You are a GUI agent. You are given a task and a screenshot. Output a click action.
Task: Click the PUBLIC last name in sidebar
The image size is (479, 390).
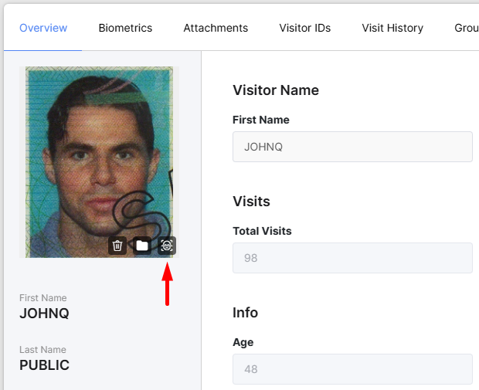[44, 365]
